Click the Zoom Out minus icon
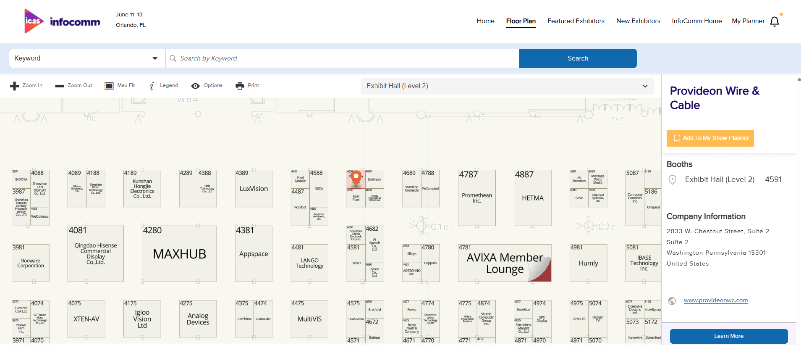The width and height of the screenshot is (801, 345). click(60, 86)
